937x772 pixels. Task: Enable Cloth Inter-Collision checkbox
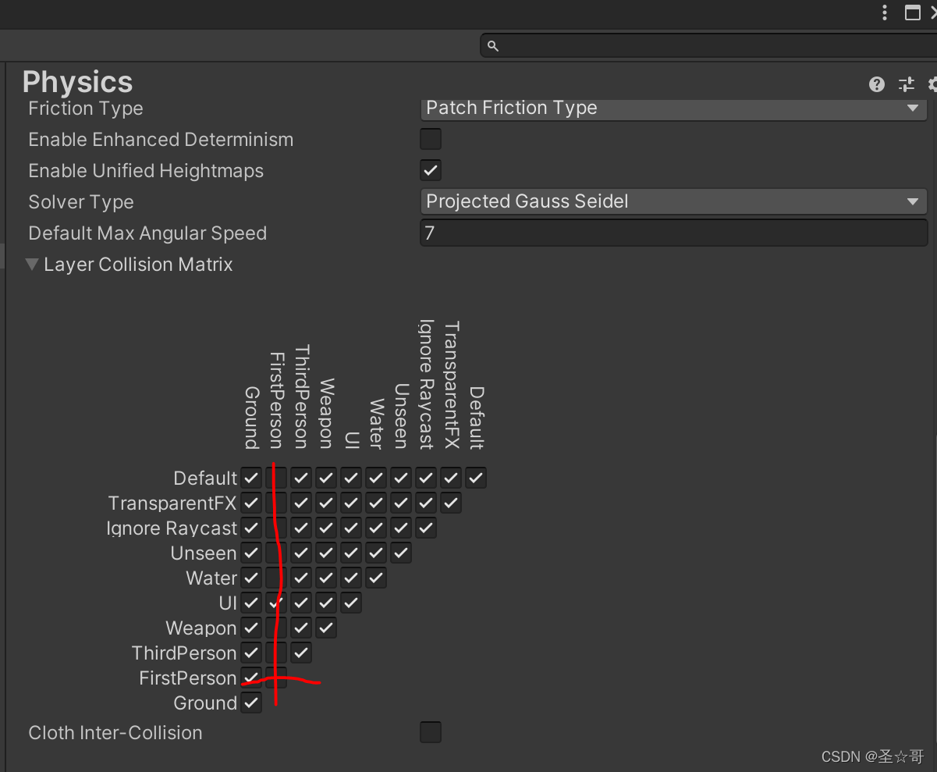(430, 731)
